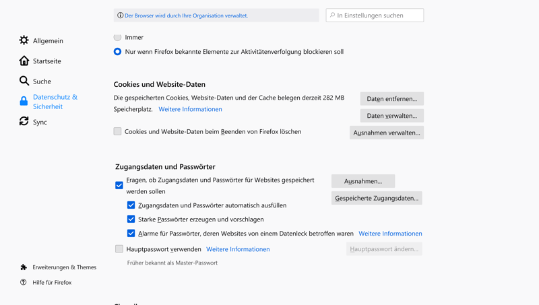Screen dimensions: 539x305
Task: Open Weitere Informationen link about Speicherplatz
Action: 190,109
